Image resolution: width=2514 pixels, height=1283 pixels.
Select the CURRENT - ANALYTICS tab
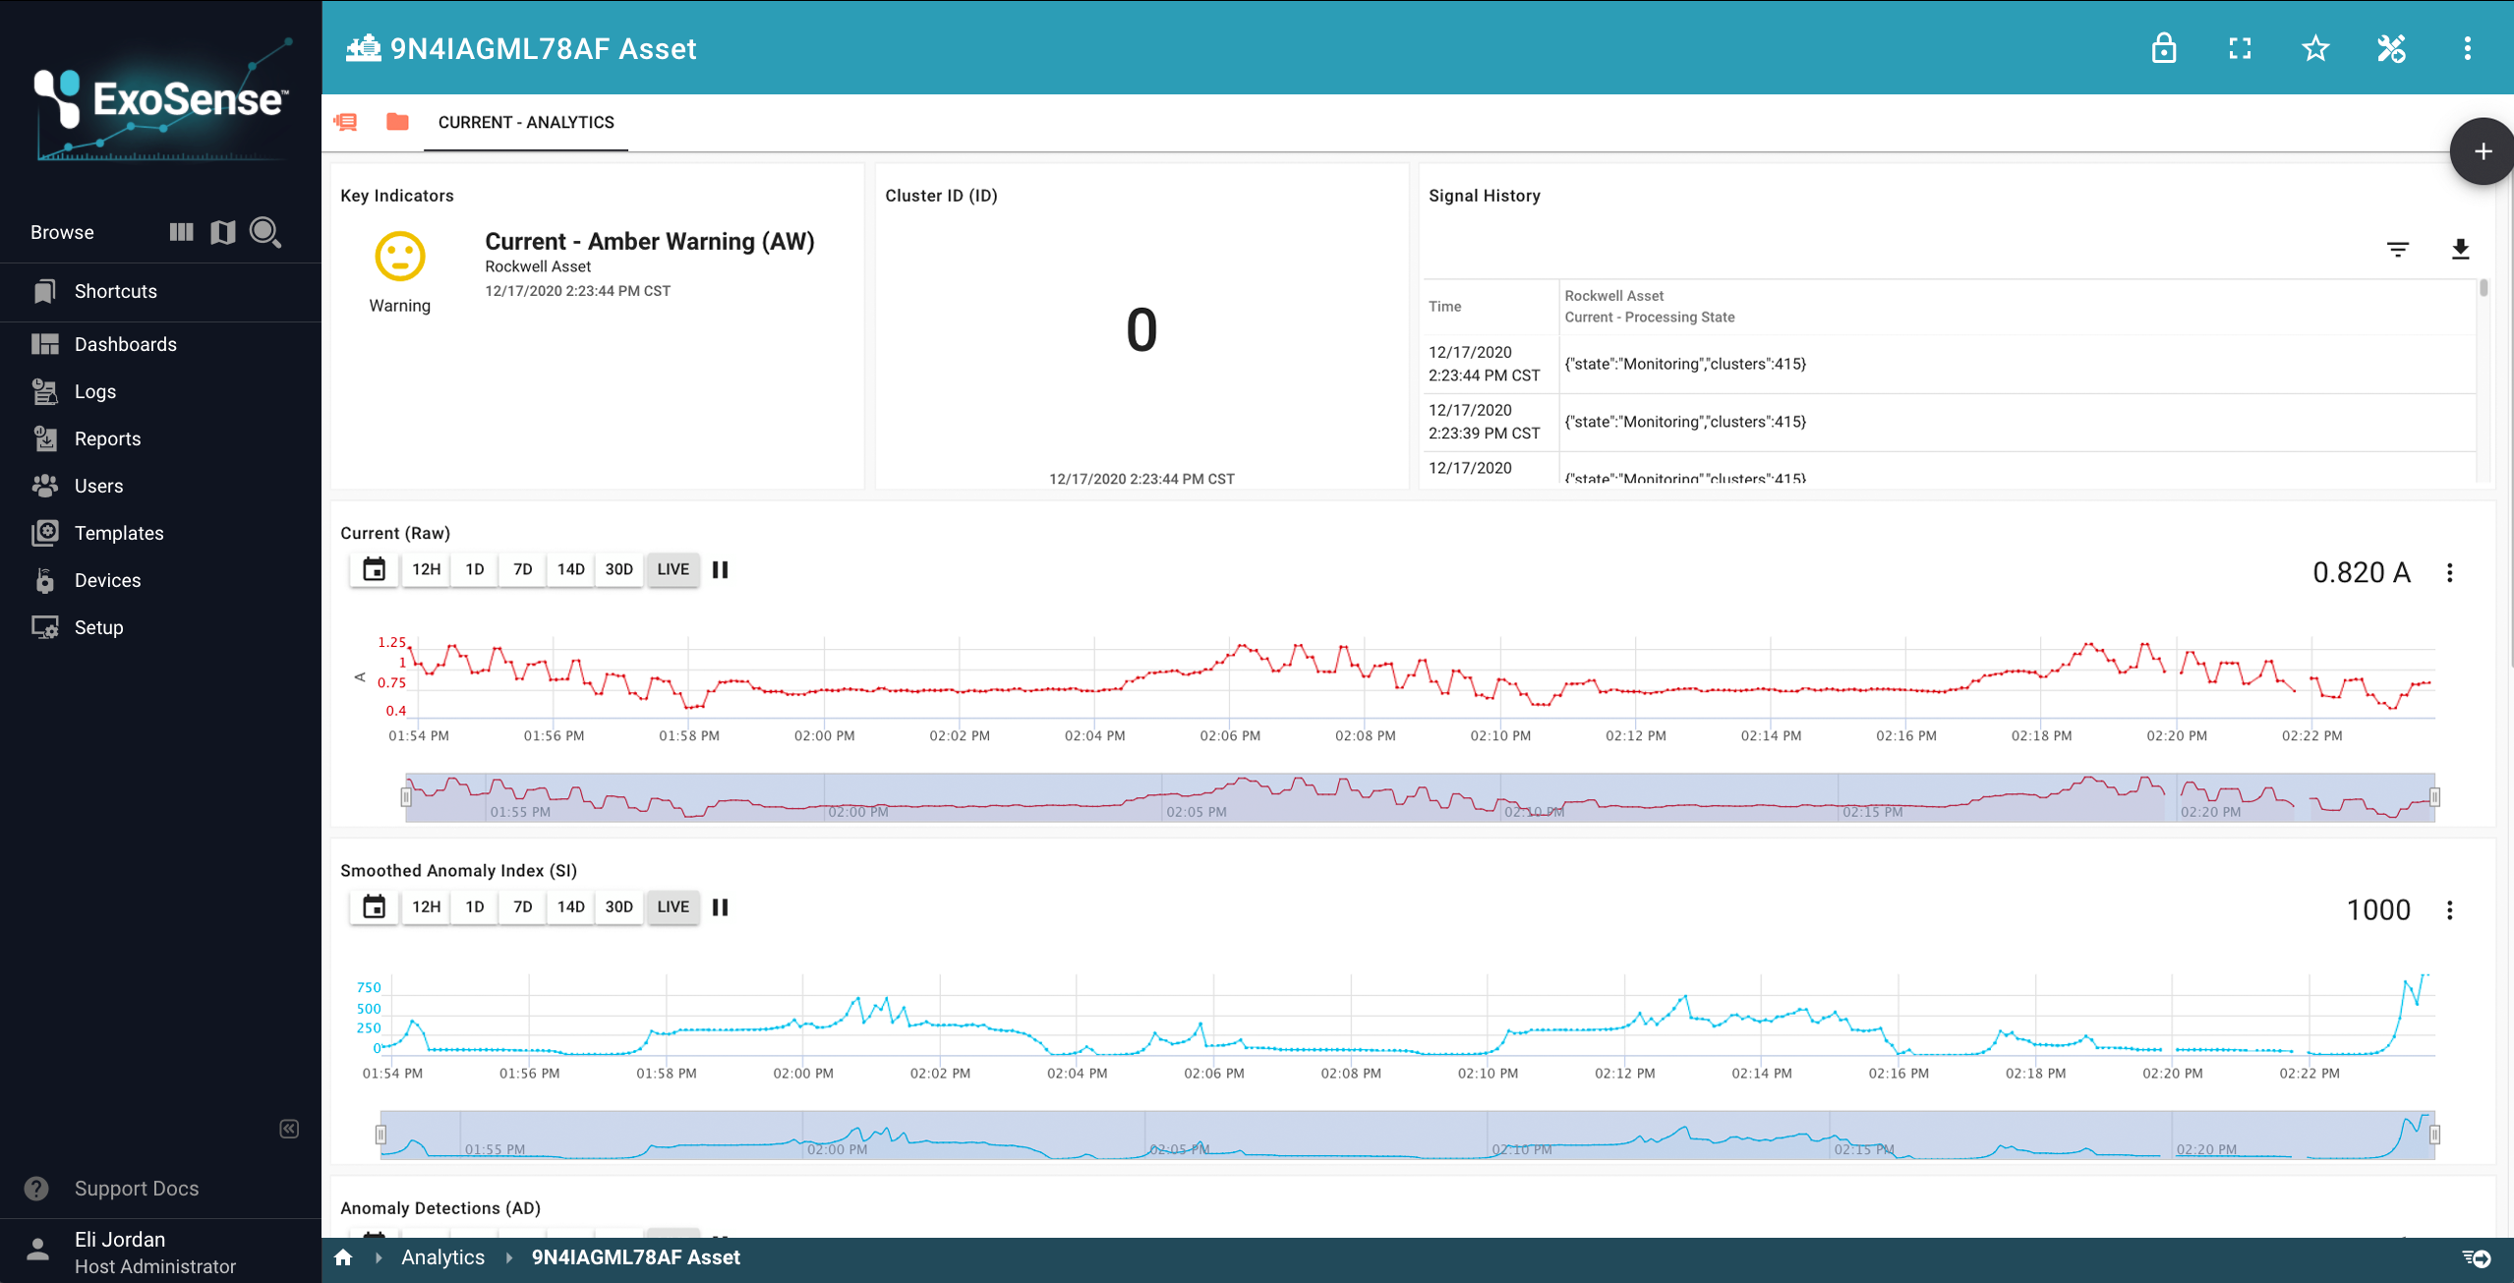point(526,122)
